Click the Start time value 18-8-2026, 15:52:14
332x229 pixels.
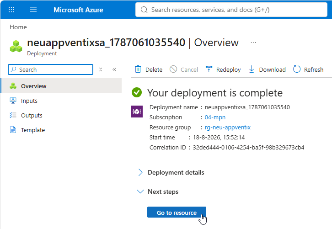(219, 138)
